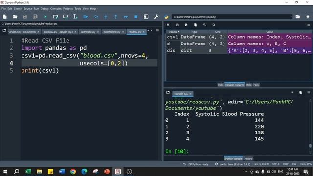Select the dis dict variable row
Screen dimensions: 313x176
tap(239, 51)
